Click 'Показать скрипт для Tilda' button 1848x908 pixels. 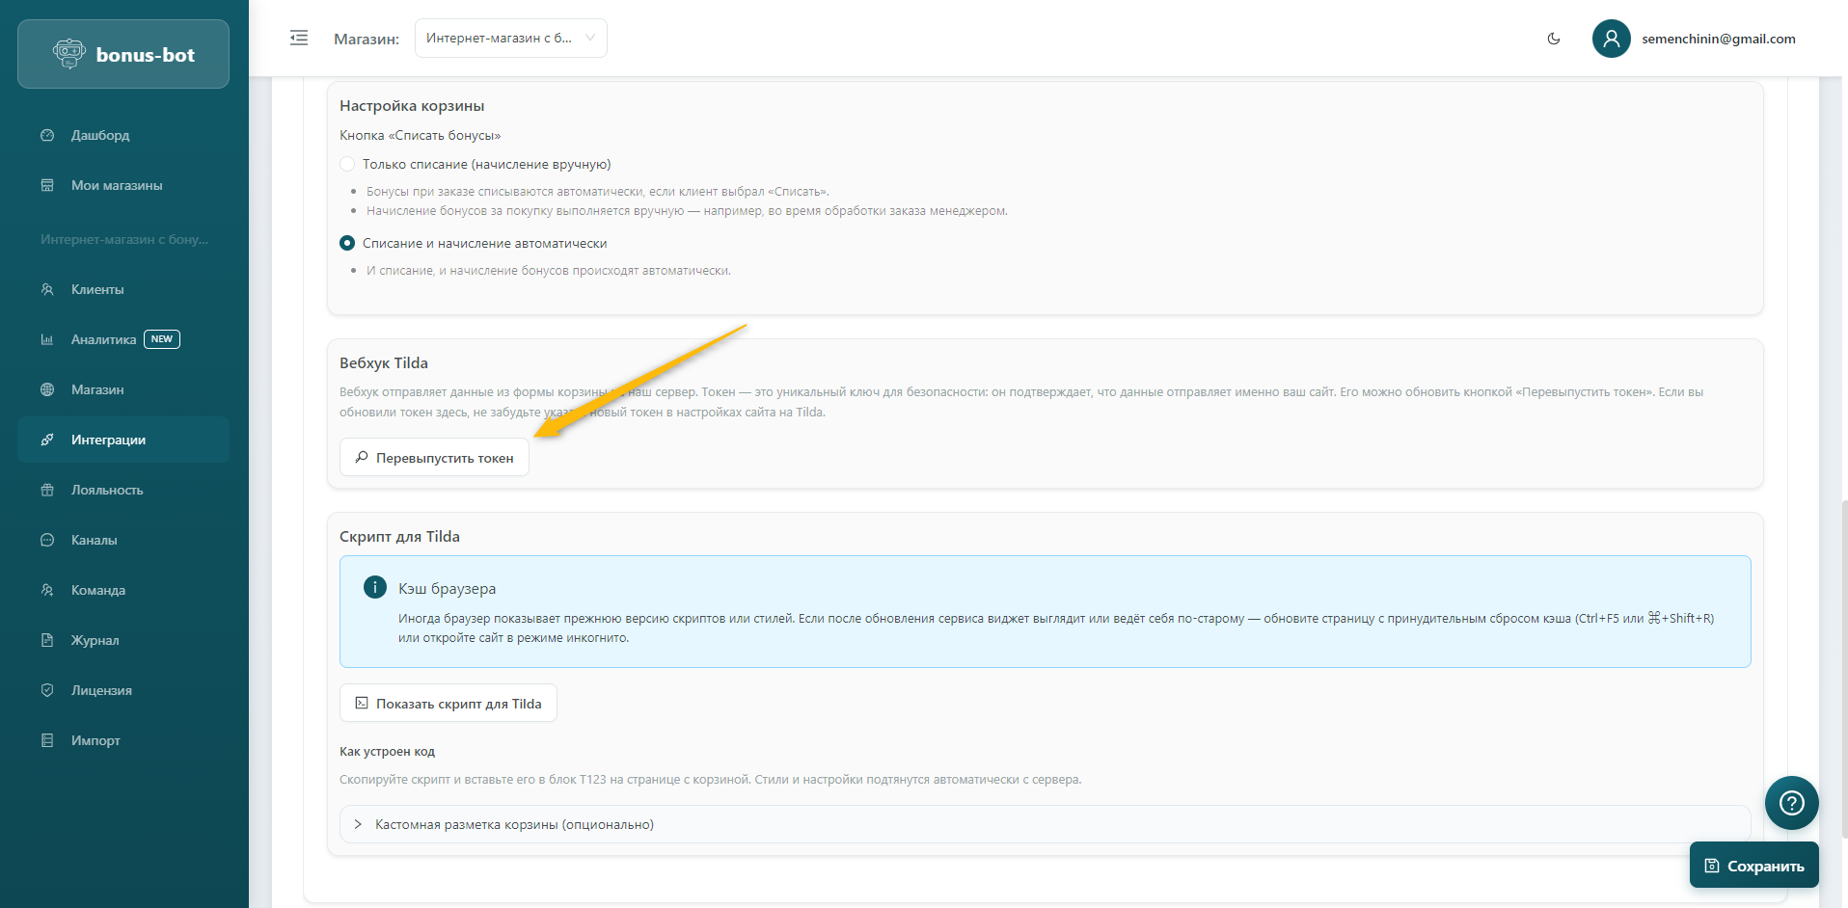(x=448, y=704)
